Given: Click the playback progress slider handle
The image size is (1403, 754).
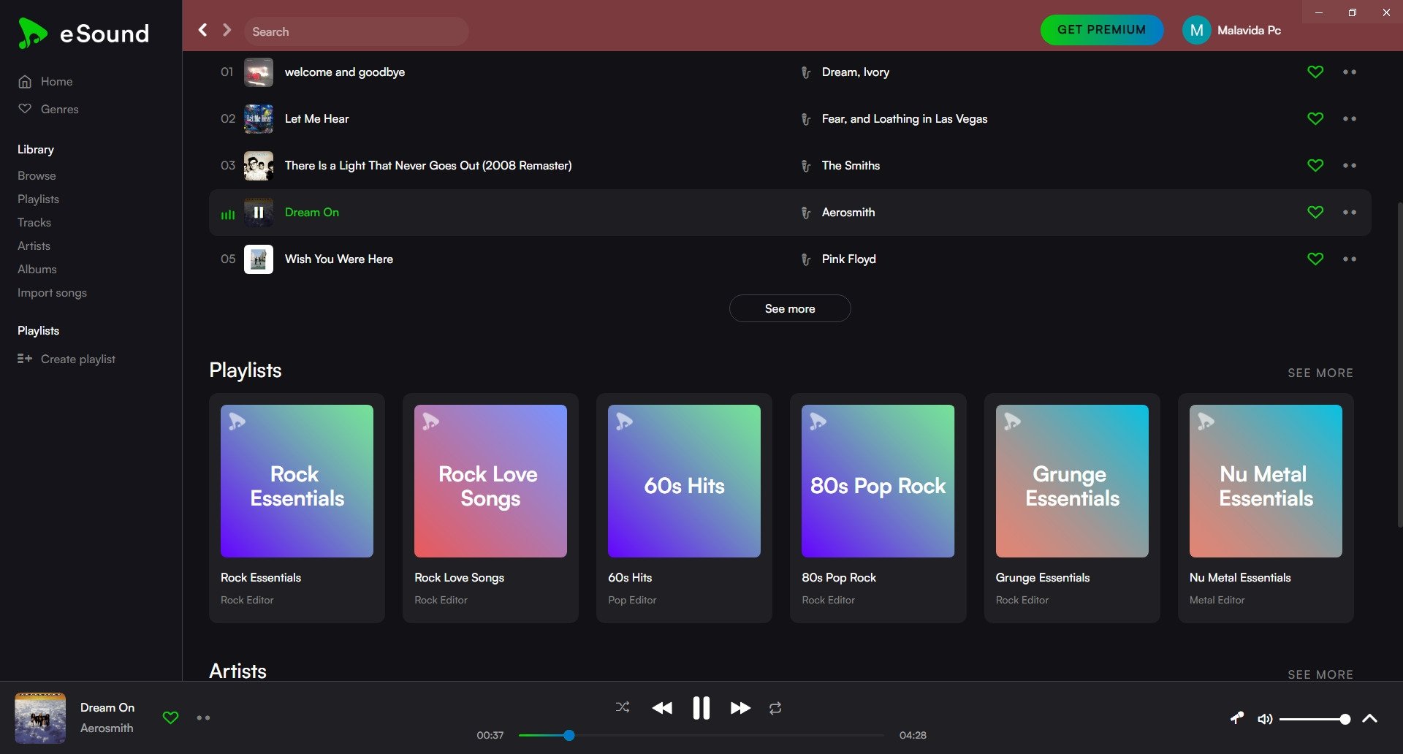Looking at the screenshot, I should (x=569, y=735).
